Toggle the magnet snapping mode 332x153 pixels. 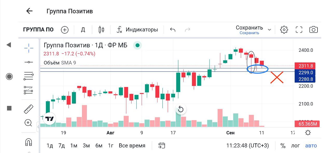pyautogui.click(x=28, y=142)
